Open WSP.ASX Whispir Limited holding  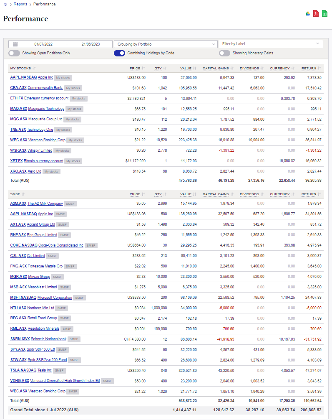31,150
